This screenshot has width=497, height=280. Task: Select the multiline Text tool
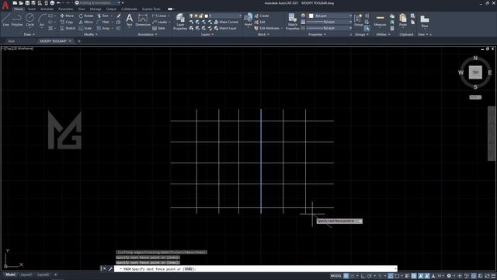click(130, 19)
